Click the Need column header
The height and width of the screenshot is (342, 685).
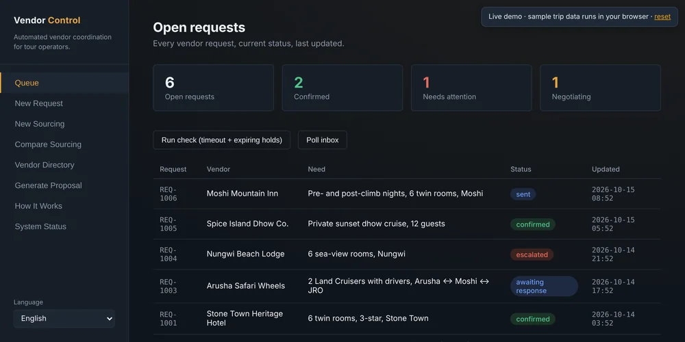316,169
